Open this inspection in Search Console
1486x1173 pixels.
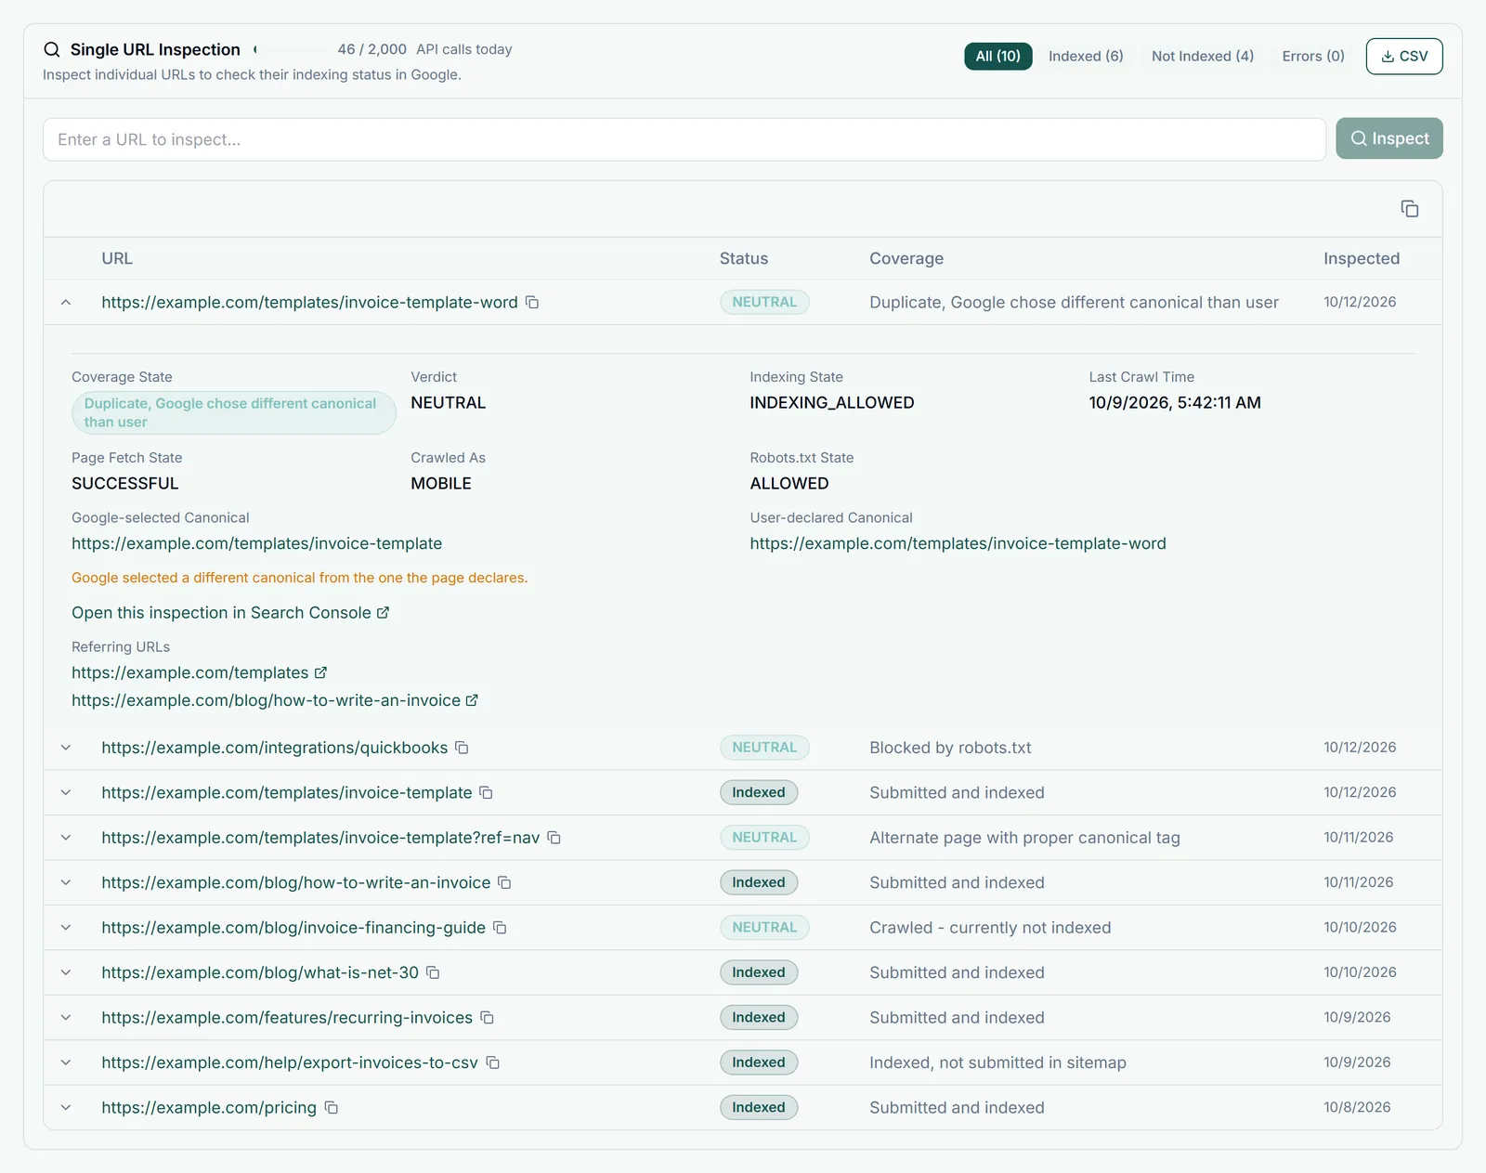pyautogui.click(x=230, y=613)
